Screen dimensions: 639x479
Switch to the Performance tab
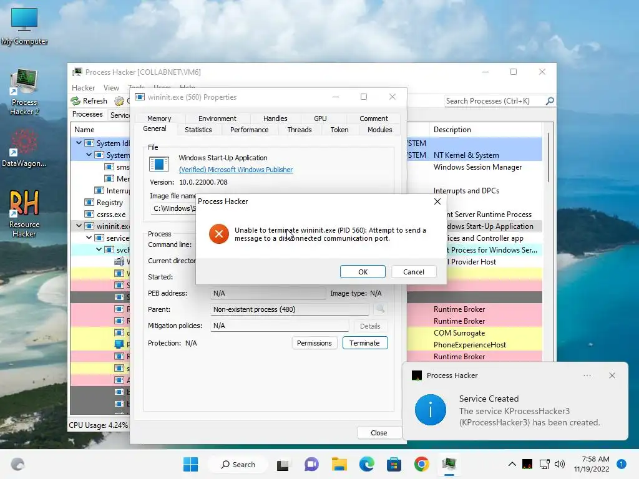coord(249,130)
